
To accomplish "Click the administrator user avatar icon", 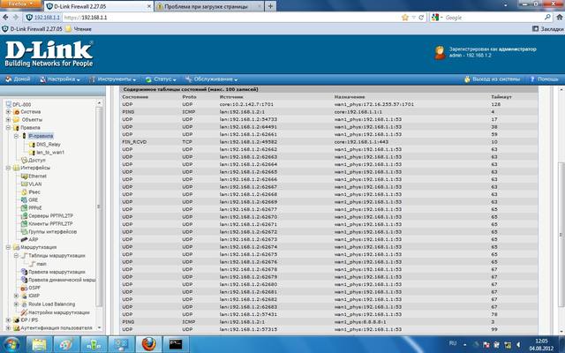I will (x=440, y=53).
